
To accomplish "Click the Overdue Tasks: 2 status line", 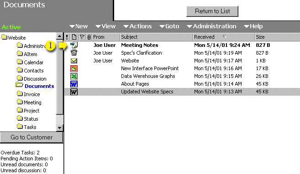I will [x=20, y=153].
